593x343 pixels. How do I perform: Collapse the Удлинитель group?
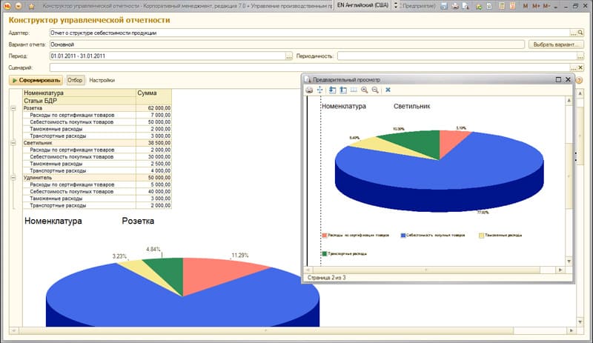(13, 178)
